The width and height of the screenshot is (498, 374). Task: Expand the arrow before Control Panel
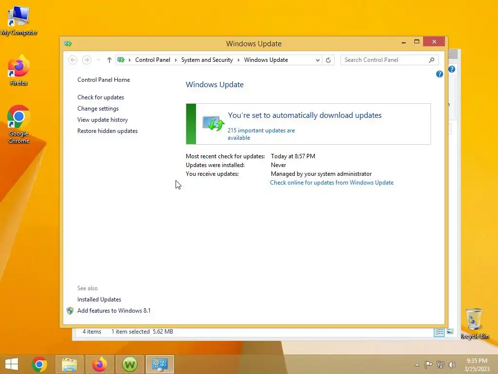(129, 60)
